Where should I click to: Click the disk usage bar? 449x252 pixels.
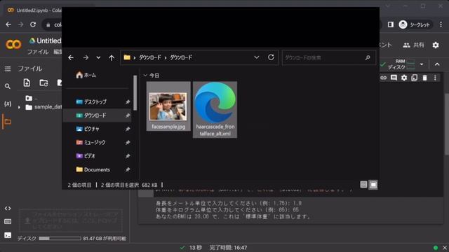pos(60,238)
